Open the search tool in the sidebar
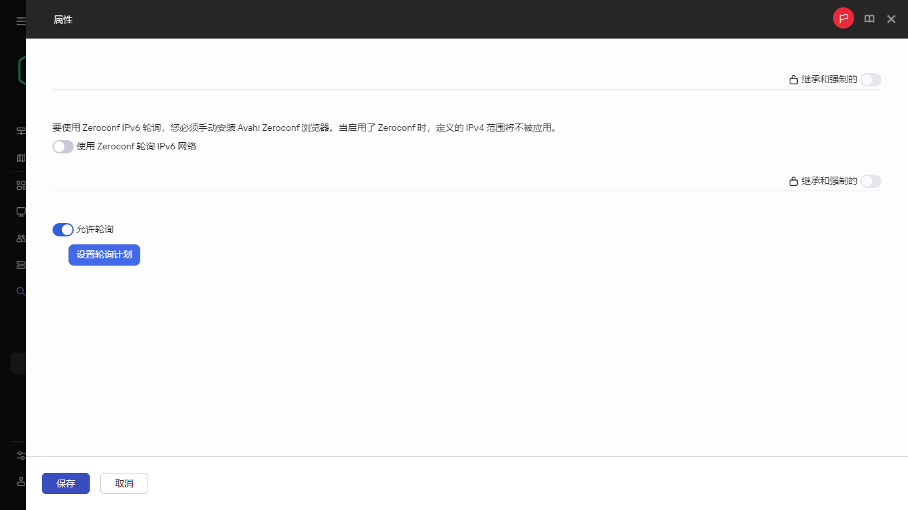Viewport: 908px width, 510px height. tap(21, 291)
